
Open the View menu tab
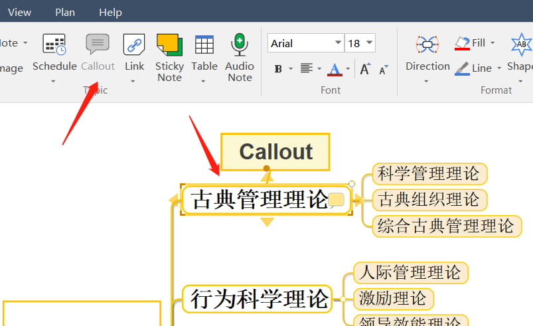(19, 12)
